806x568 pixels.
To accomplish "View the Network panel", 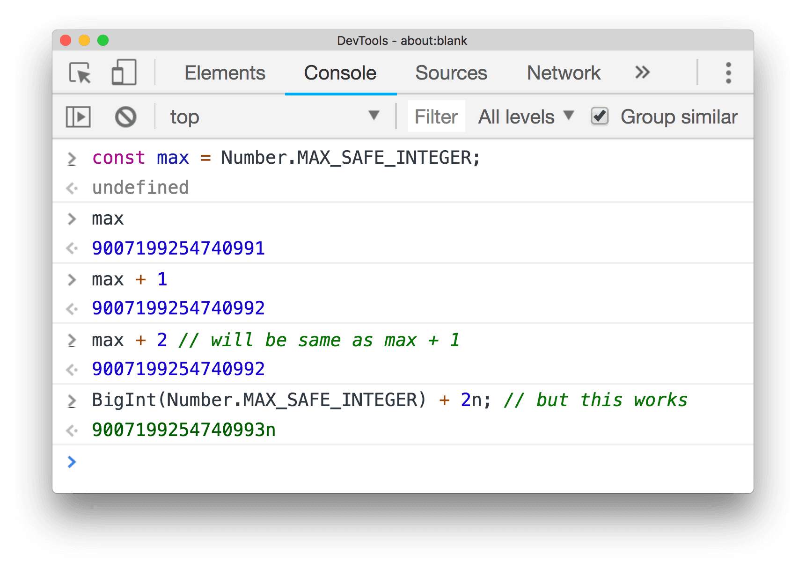I will [563, 73].
